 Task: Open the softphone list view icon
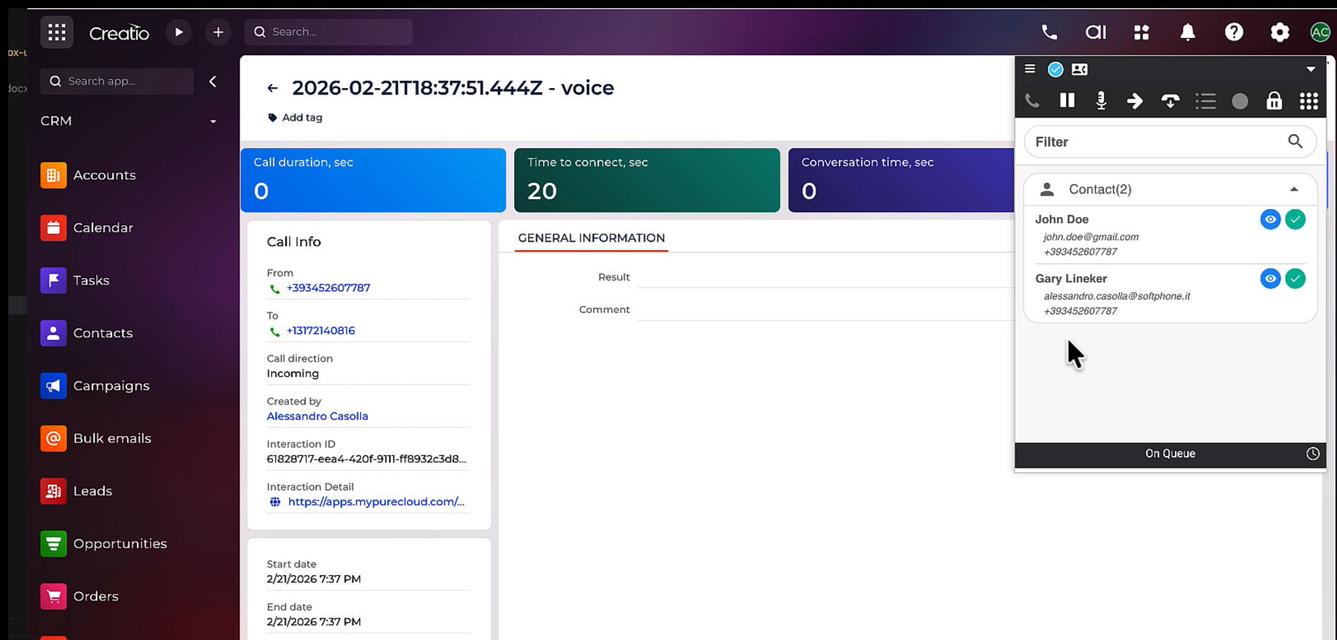pos(1206,100)
